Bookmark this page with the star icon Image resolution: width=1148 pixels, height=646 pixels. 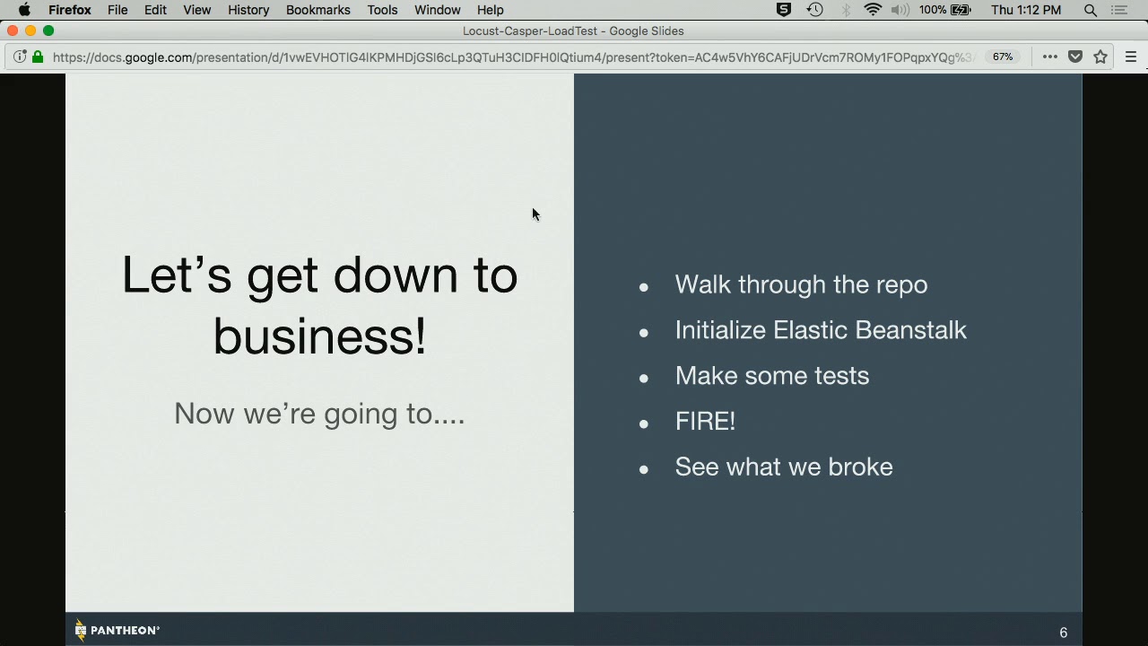[1100, 57]
